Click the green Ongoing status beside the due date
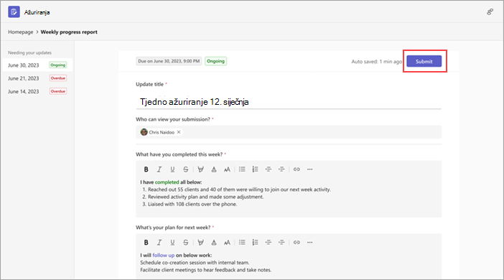 [x=215, y=61]
